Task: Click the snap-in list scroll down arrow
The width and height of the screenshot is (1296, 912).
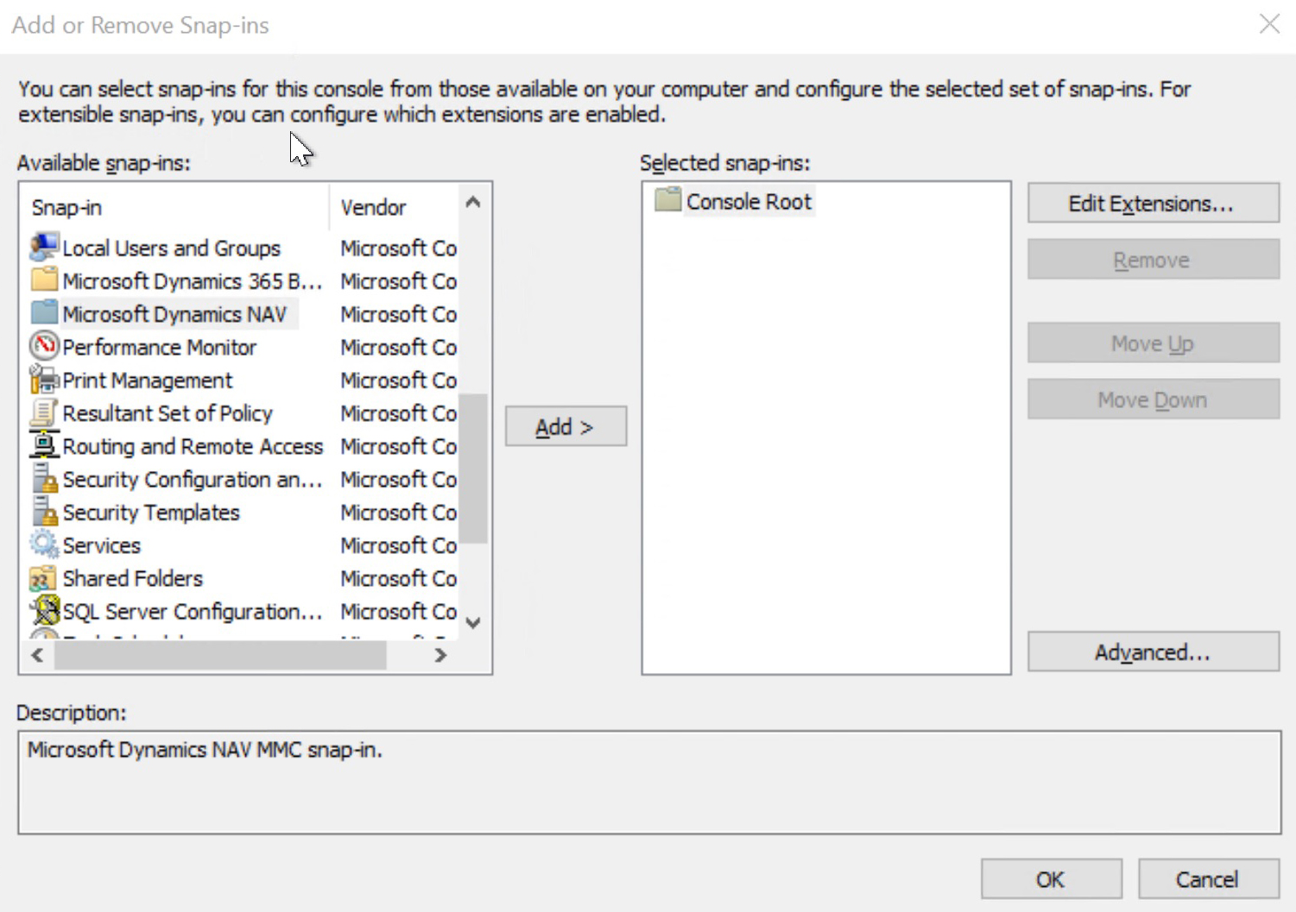Action: [473, 622]
